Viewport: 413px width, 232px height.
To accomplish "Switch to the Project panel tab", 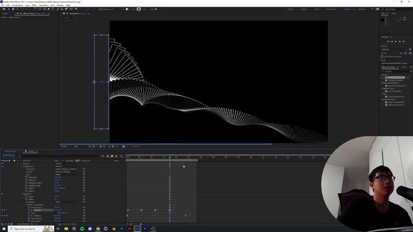I will pyautogui.click(x=5, y=14).
